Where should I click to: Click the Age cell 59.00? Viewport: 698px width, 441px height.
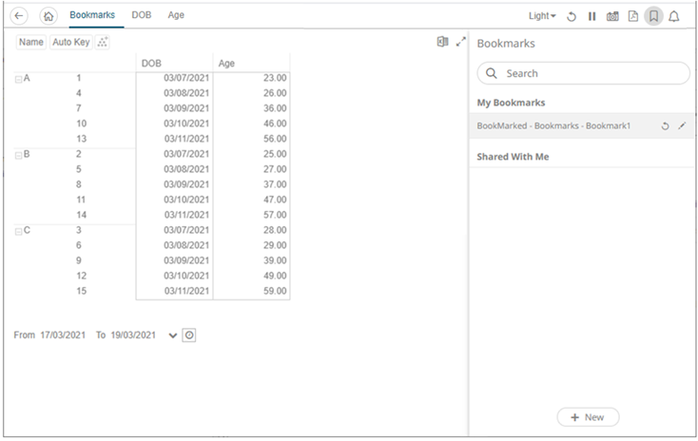(x=275, y=291)
